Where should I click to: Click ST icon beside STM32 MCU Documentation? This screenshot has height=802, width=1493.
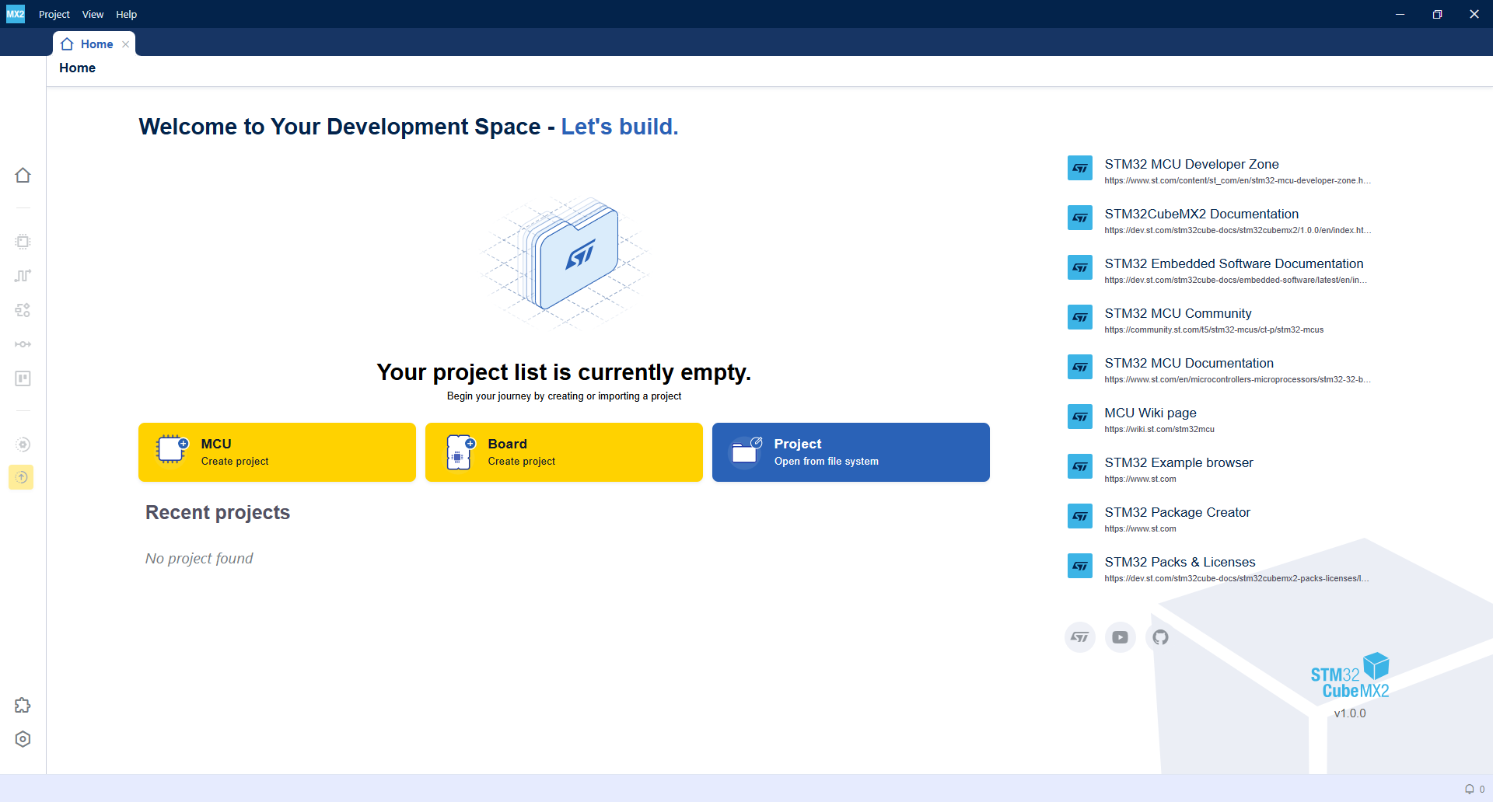(1080, 367)
